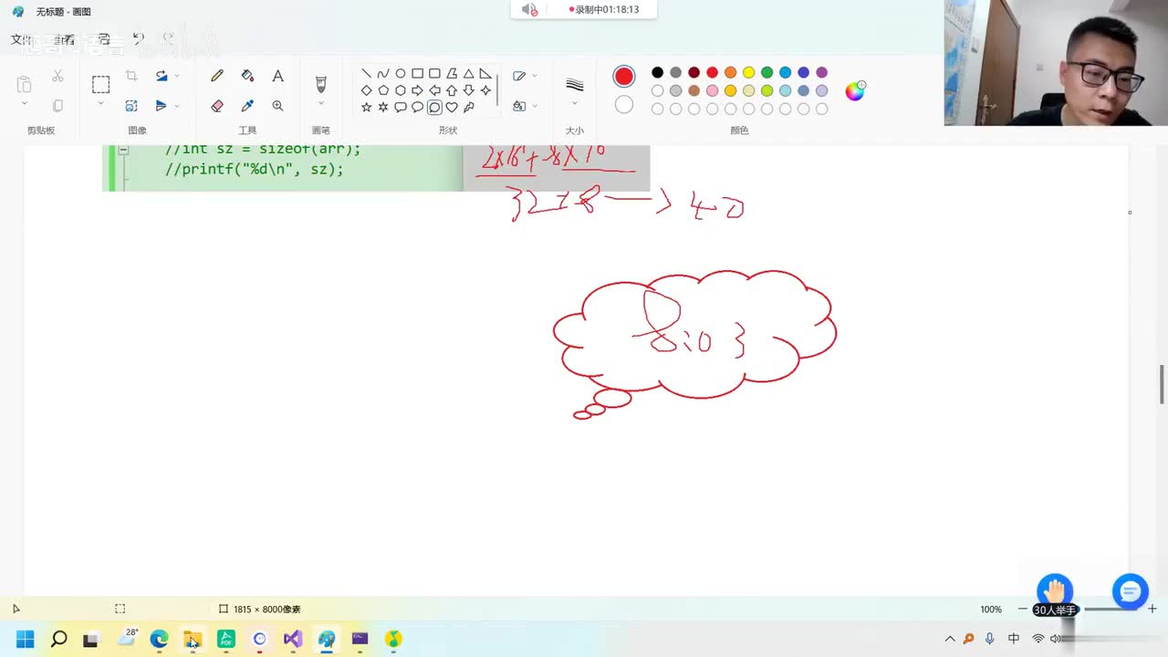This screenshot has height=657, width=1168.
Task: Choose the Oval shape
Action: pos(401,74)
